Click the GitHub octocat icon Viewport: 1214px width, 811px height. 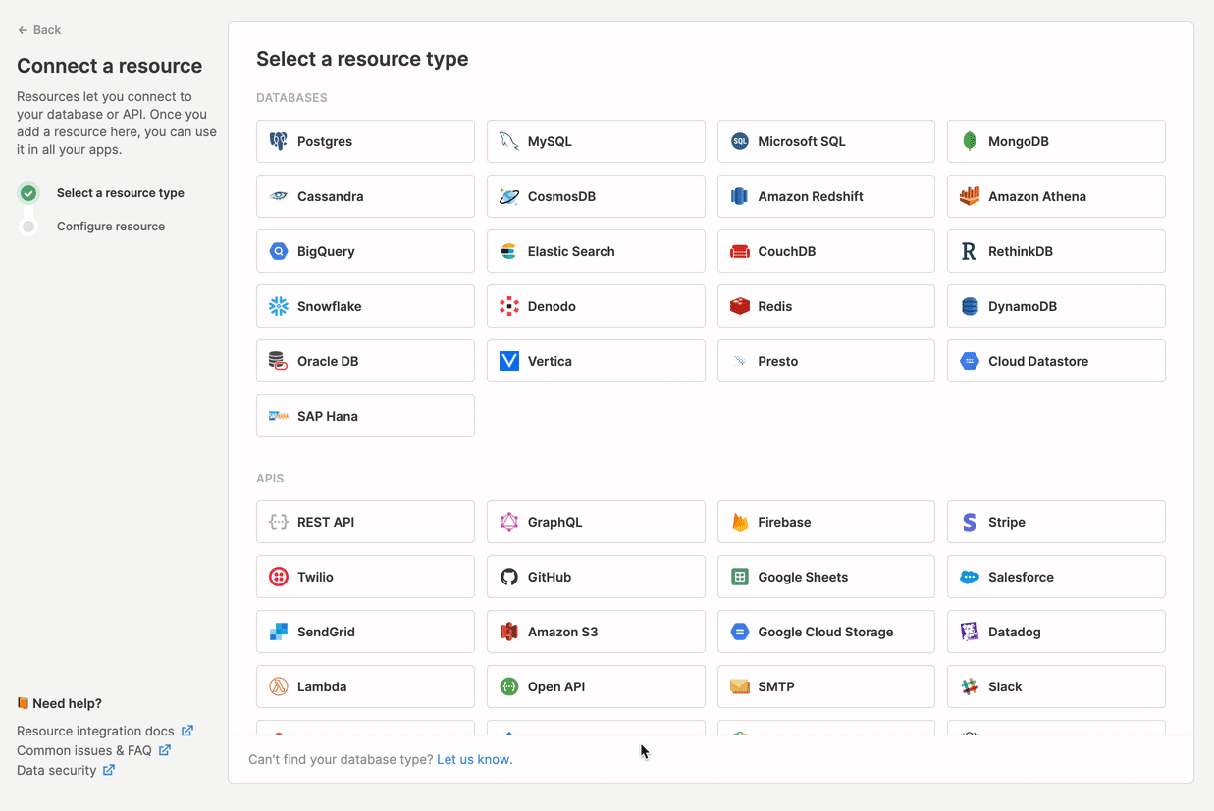(508, 577)
